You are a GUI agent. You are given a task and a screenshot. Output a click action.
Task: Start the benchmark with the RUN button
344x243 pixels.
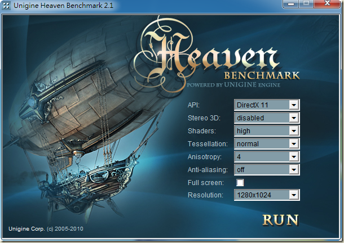click(x=281, y=220)
